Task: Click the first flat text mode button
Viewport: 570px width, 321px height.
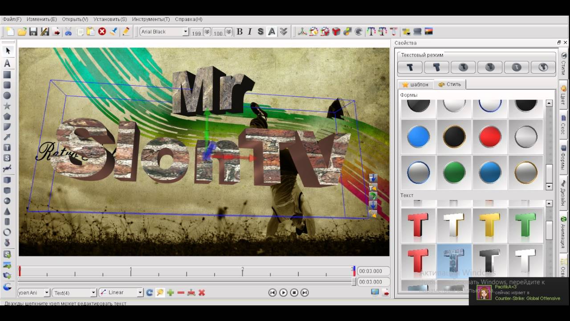Action: click(410, 67)
